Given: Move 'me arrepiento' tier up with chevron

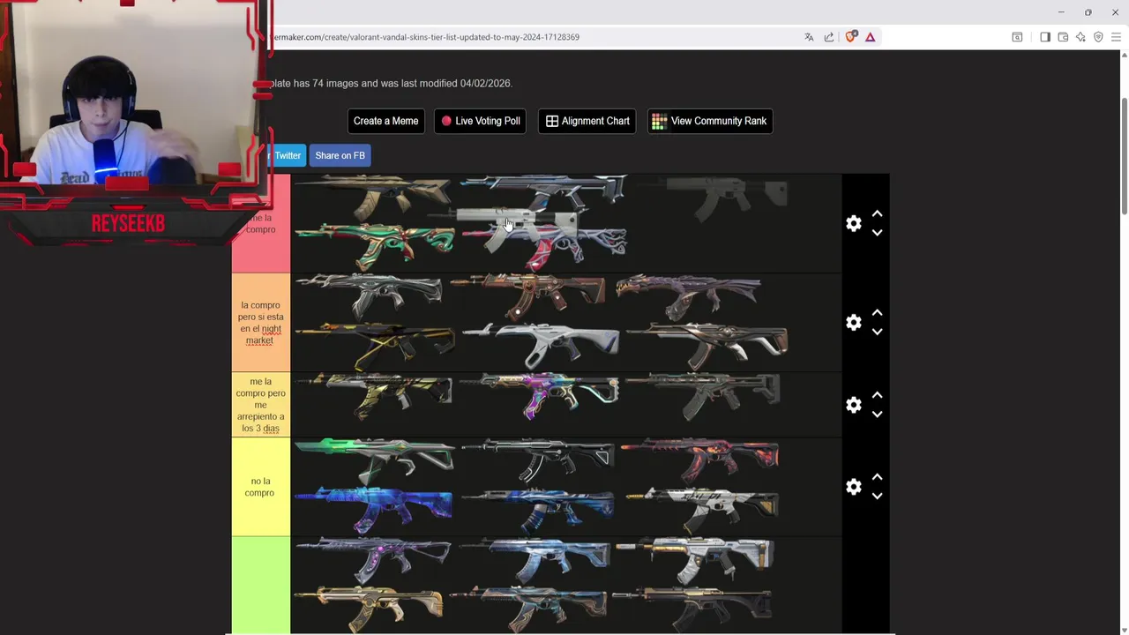Looking at the screenshot, I should 877,395.
